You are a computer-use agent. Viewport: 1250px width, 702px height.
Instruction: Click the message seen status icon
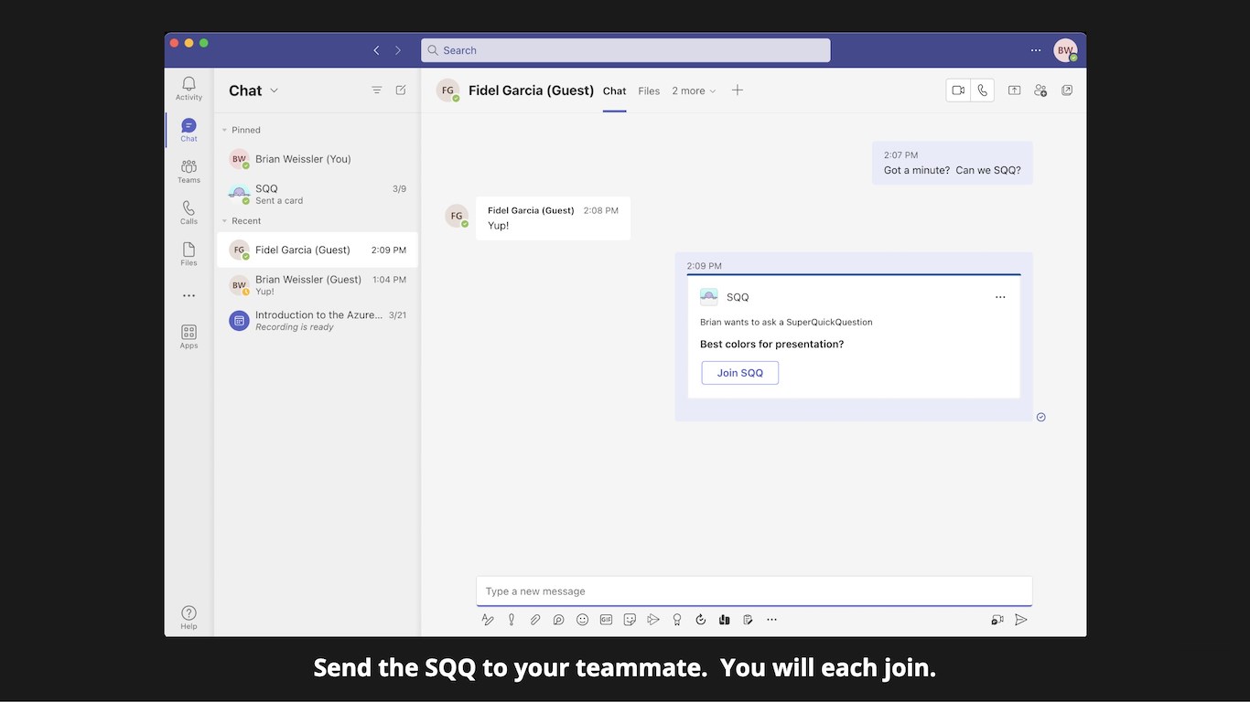[x=1041, y=417]
